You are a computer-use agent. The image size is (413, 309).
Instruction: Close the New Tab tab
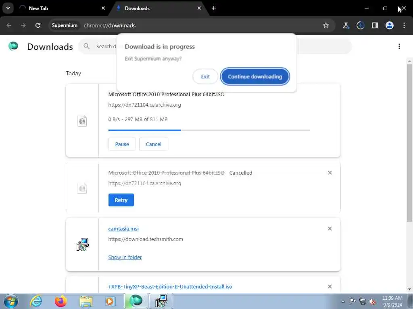point(103,8)
